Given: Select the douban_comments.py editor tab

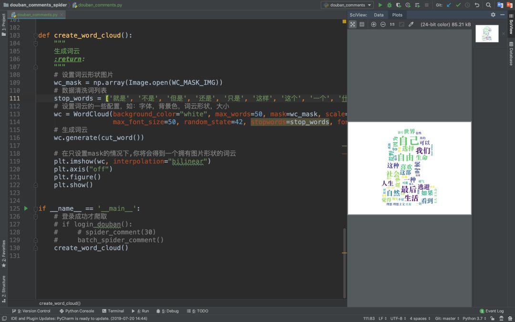Looking at the screenshot, I should coord(37,15).
